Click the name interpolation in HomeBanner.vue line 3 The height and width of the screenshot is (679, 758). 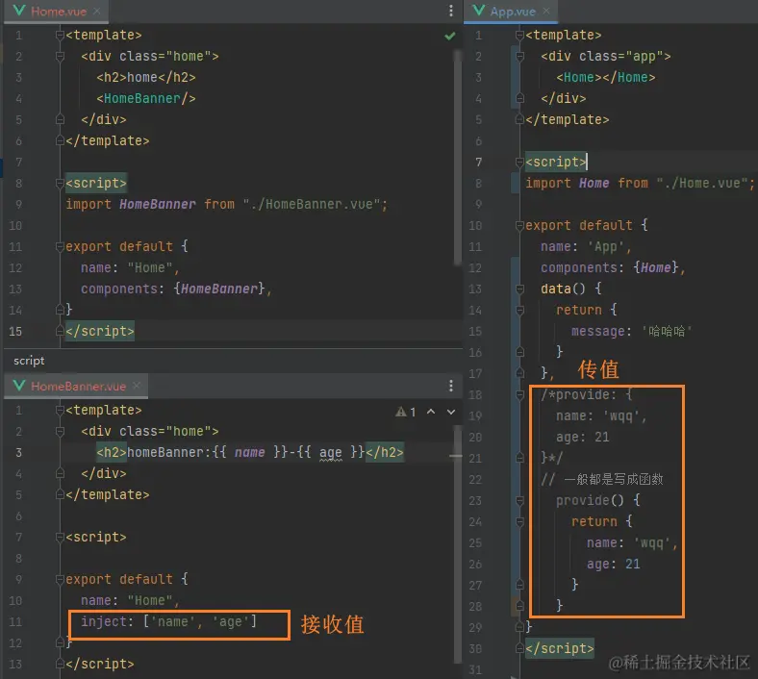tap(249, 452)
